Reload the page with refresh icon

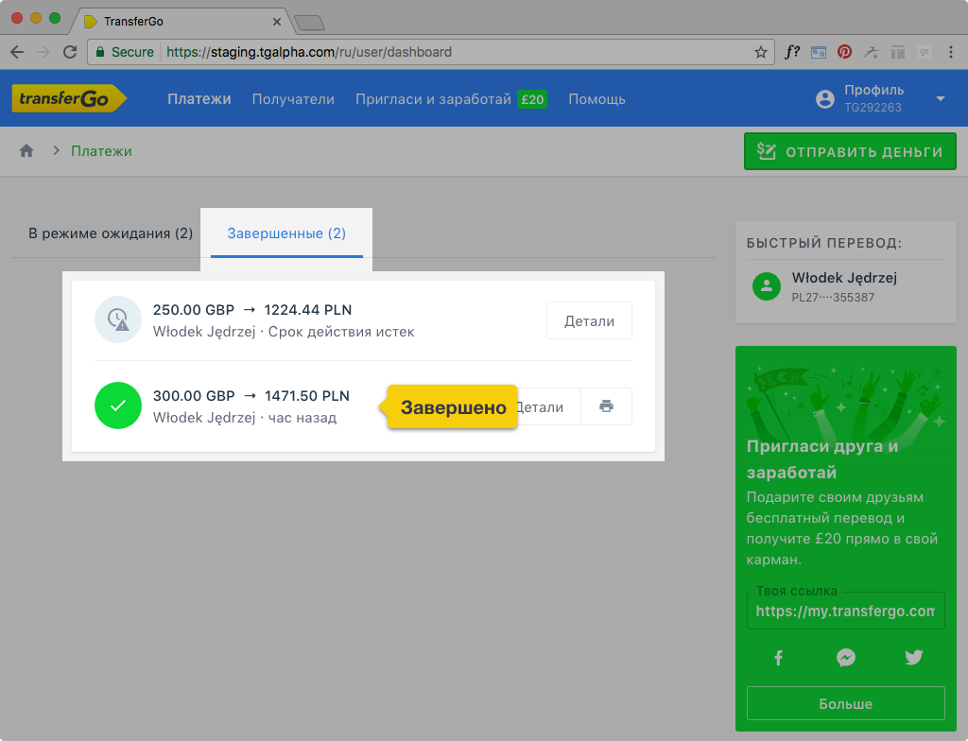click(x=70, y=52)
